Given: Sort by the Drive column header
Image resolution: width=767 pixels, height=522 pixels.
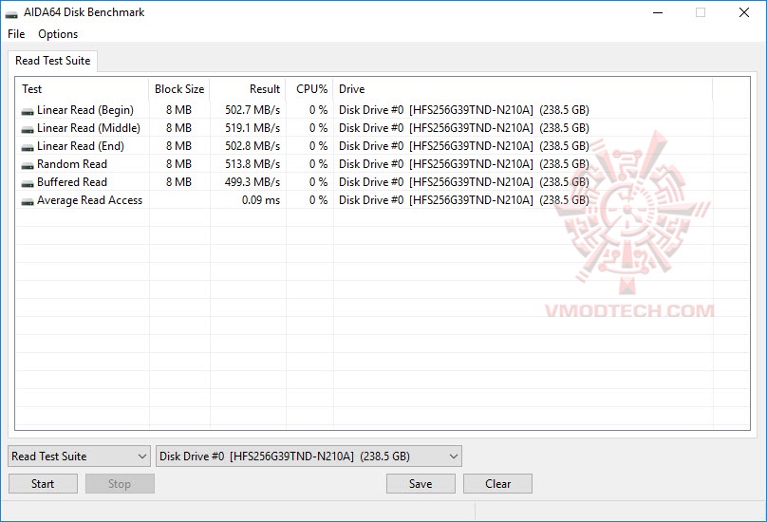Looking at the screenshot, I should coord(522,89).
